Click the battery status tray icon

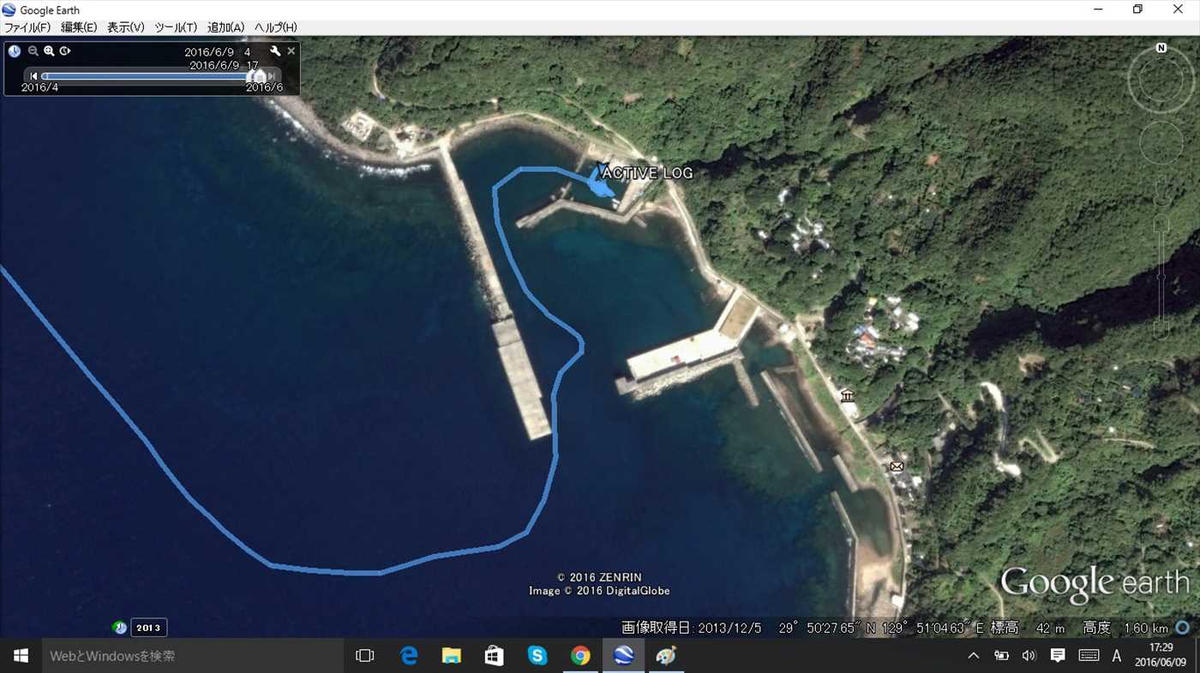(x=1001, y=656)
